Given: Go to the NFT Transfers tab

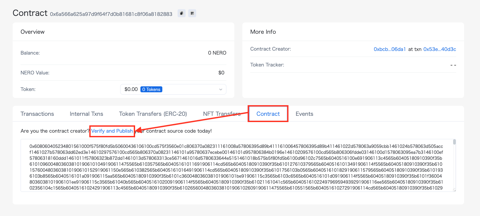Looking at the screenshot, I should tap(221, 114).
